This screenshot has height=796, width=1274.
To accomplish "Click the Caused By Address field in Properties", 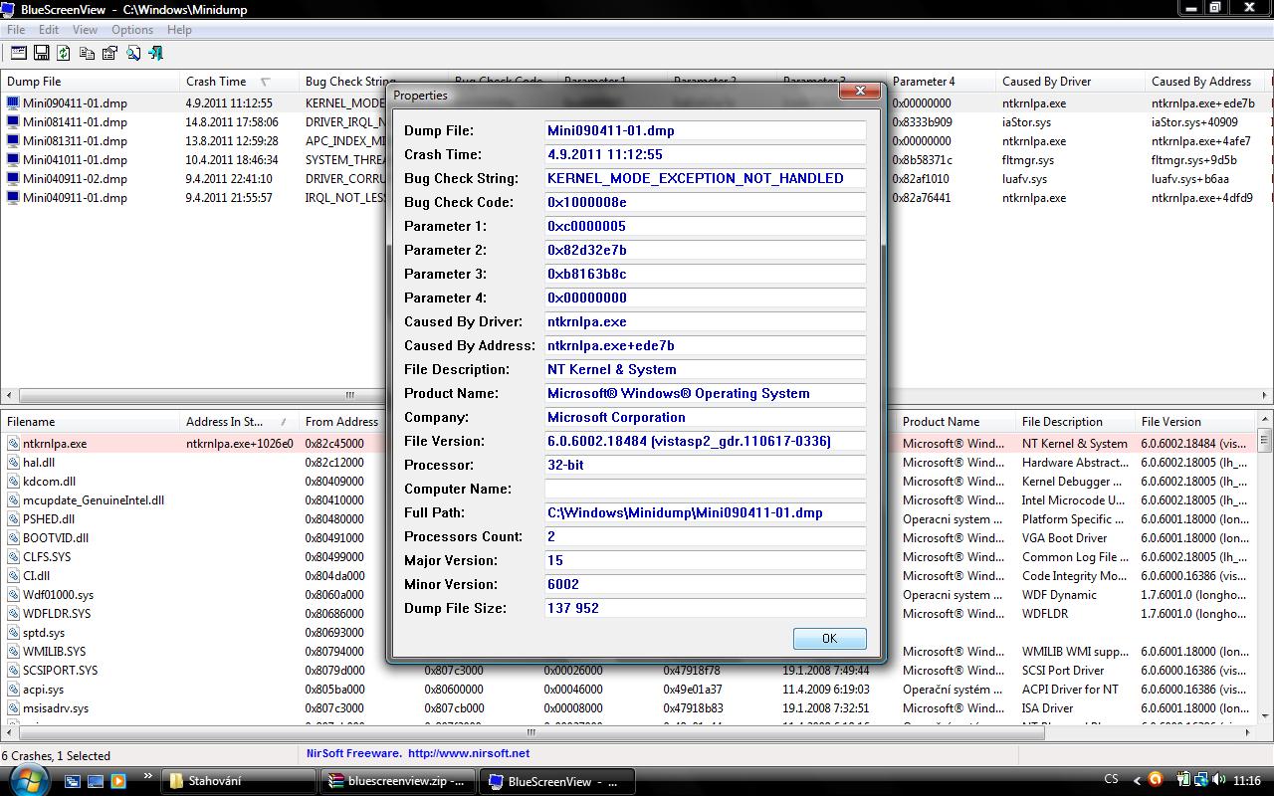I will pos(705,346).
